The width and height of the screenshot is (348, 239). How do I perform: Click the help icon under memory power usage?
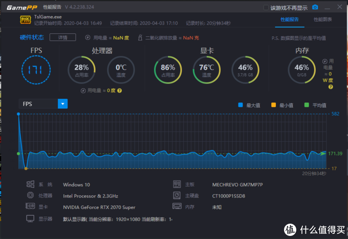click(331, 87)
